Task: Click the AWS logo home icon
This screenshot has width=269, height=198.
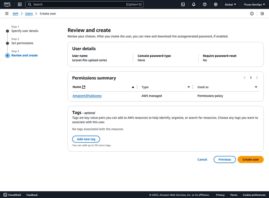Action: point(7,4)
